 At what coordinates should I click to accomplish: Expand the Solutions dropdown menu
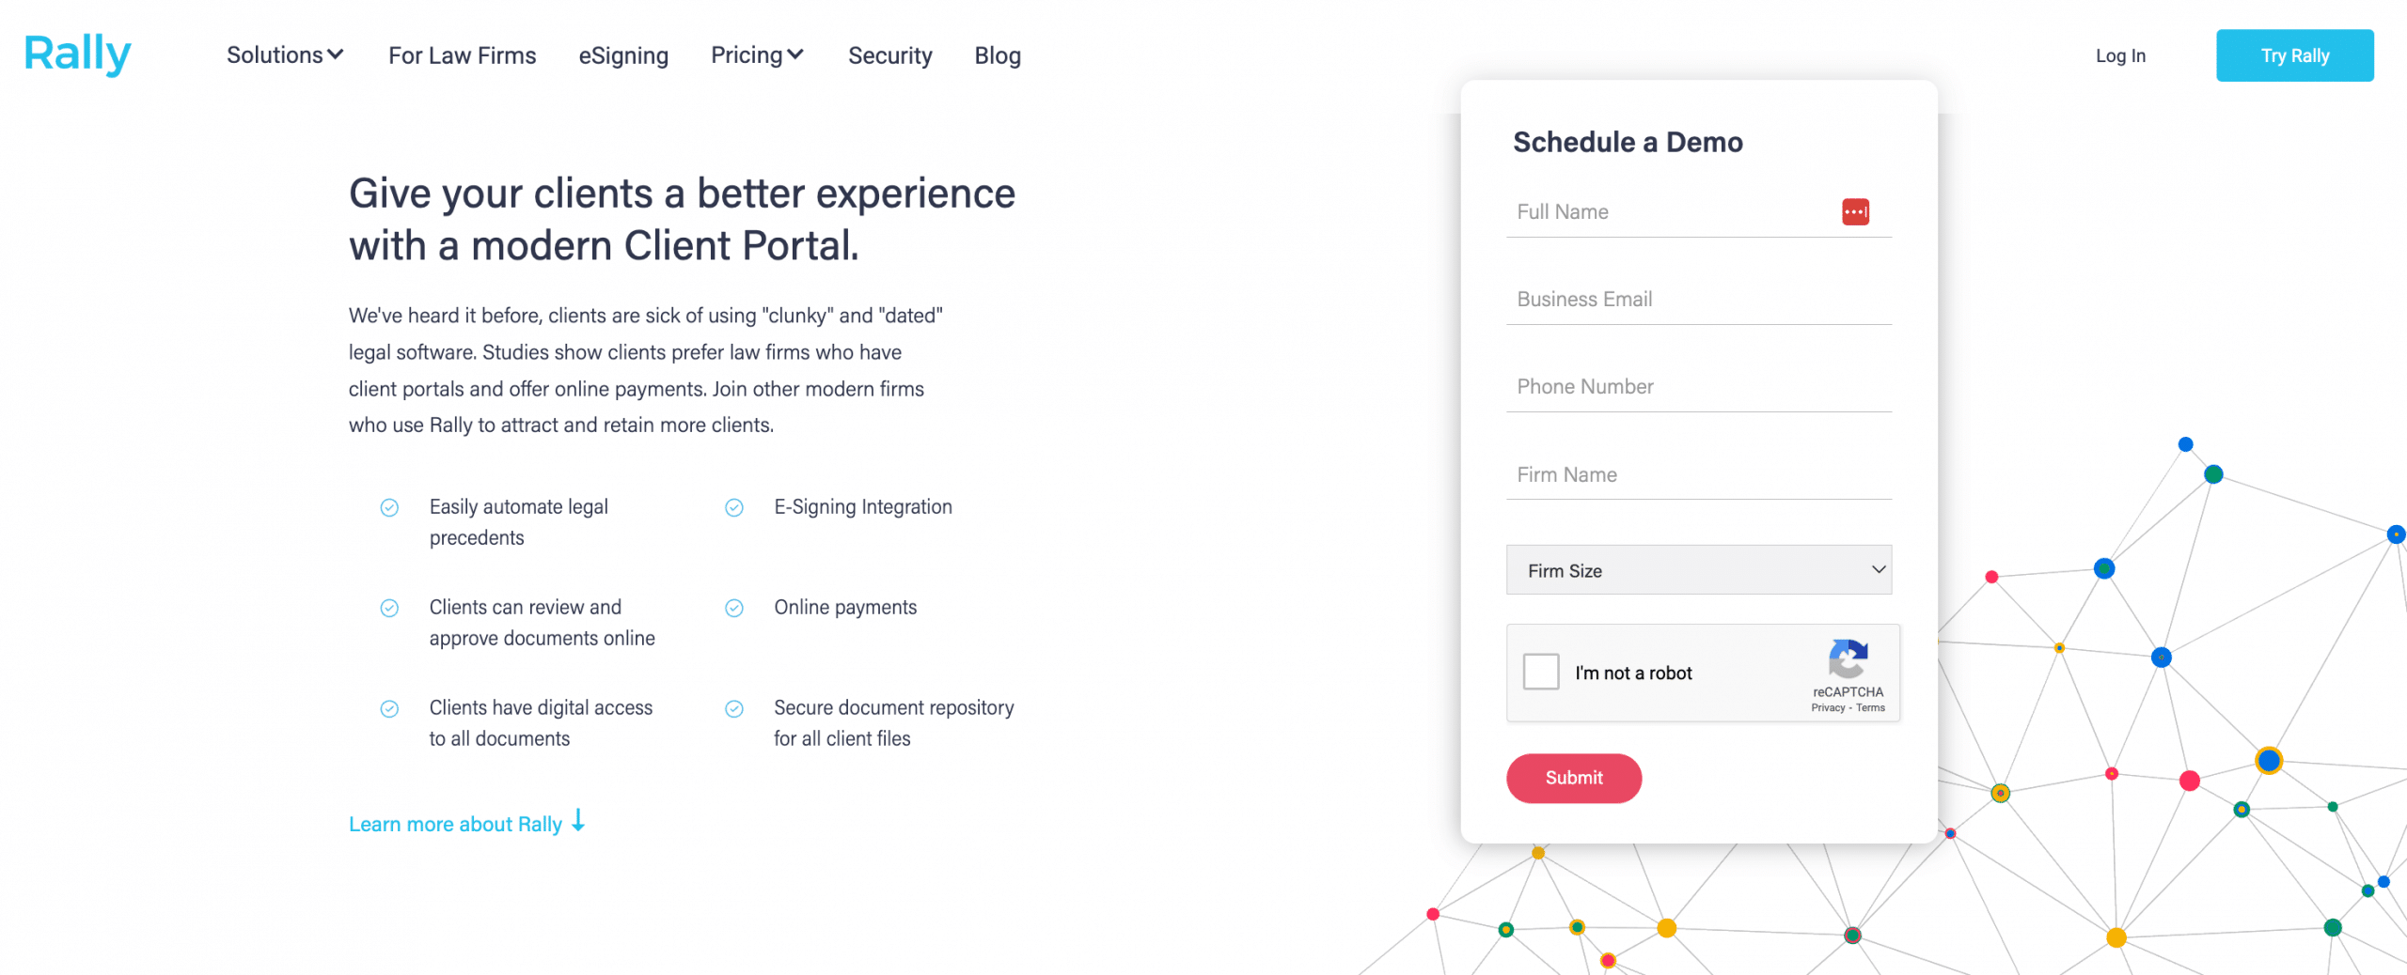285,55
